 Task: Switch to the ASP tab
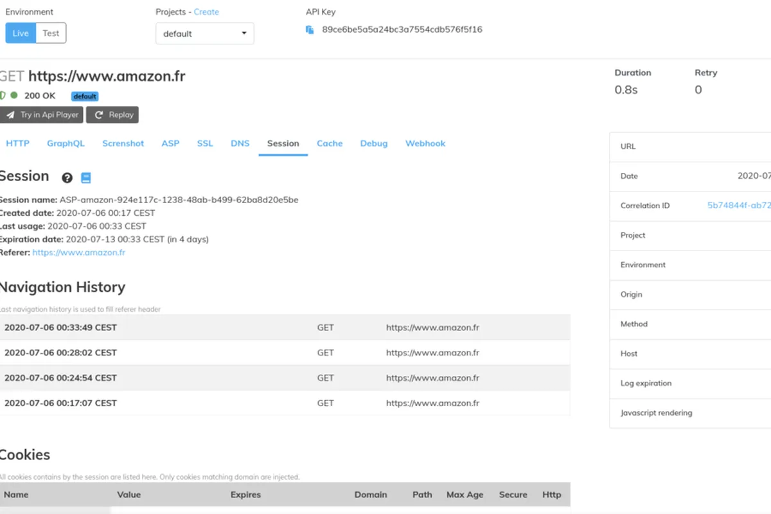click(170, 143)
